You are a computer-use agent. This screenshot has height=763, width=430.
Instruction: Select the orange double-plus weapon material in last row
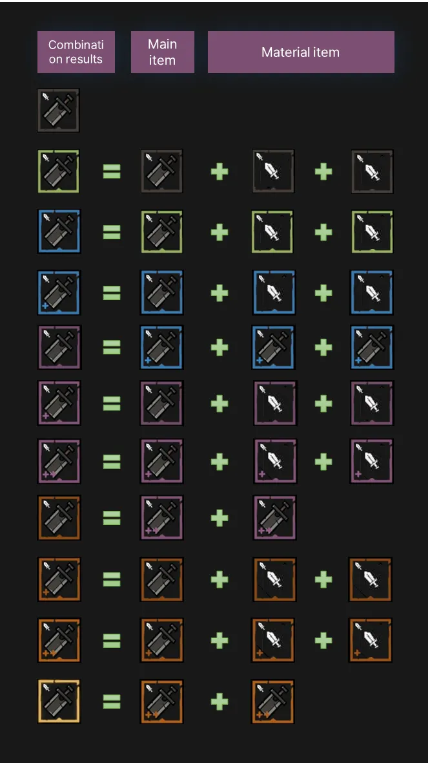273,701
